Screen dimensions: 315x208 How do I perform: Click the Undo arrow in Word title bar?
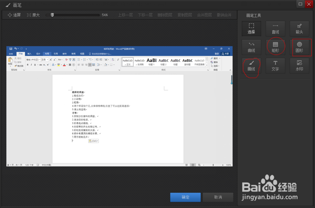coord(16,48)
